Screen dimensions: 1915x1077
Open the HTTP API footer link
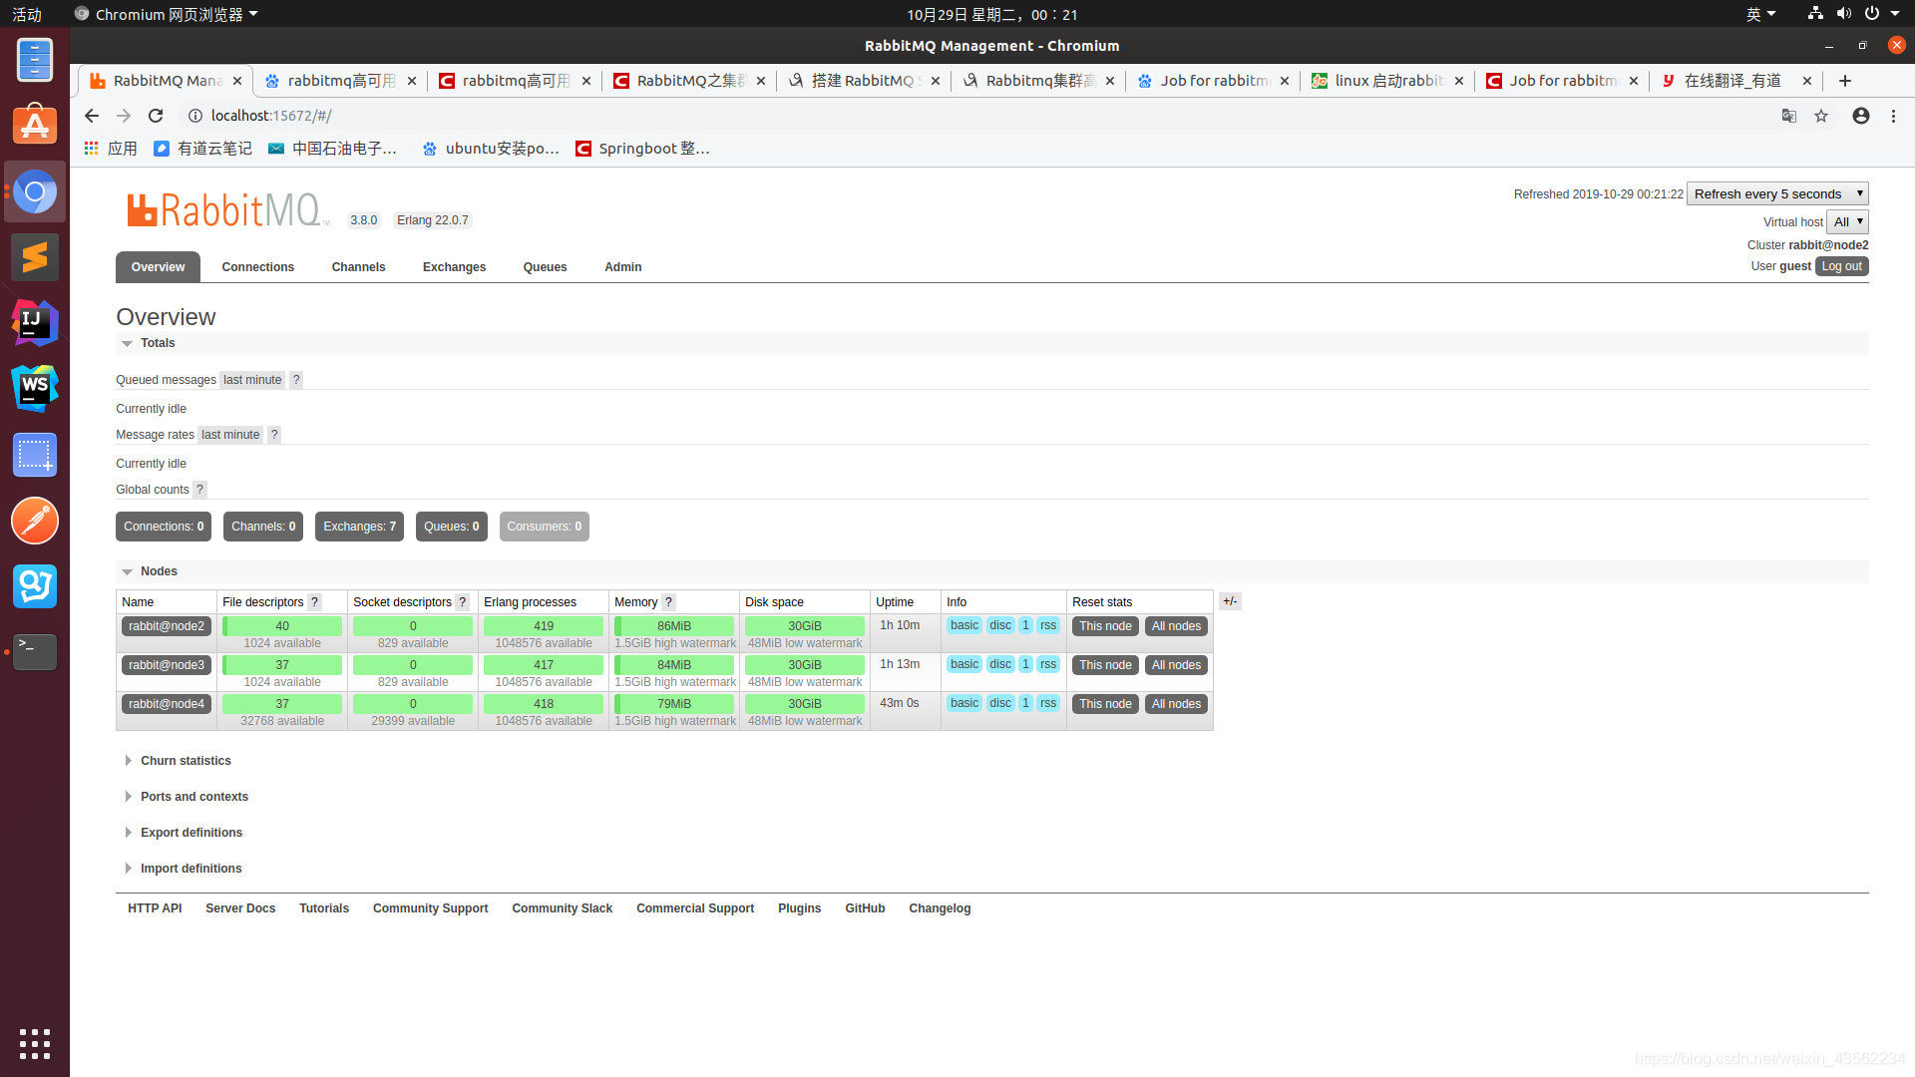point(155,908)
